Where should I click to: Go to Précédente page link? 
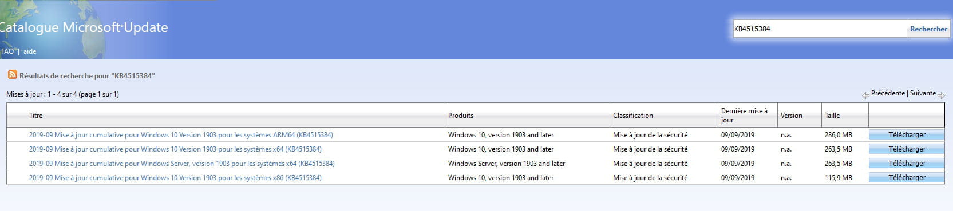point(888,93)
